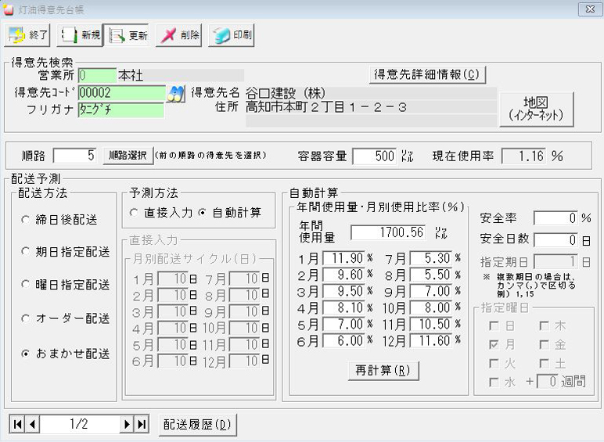Jump to the last record
This screenshot has height=442, width=604.
pyautogui.click(x=142, y=424)
